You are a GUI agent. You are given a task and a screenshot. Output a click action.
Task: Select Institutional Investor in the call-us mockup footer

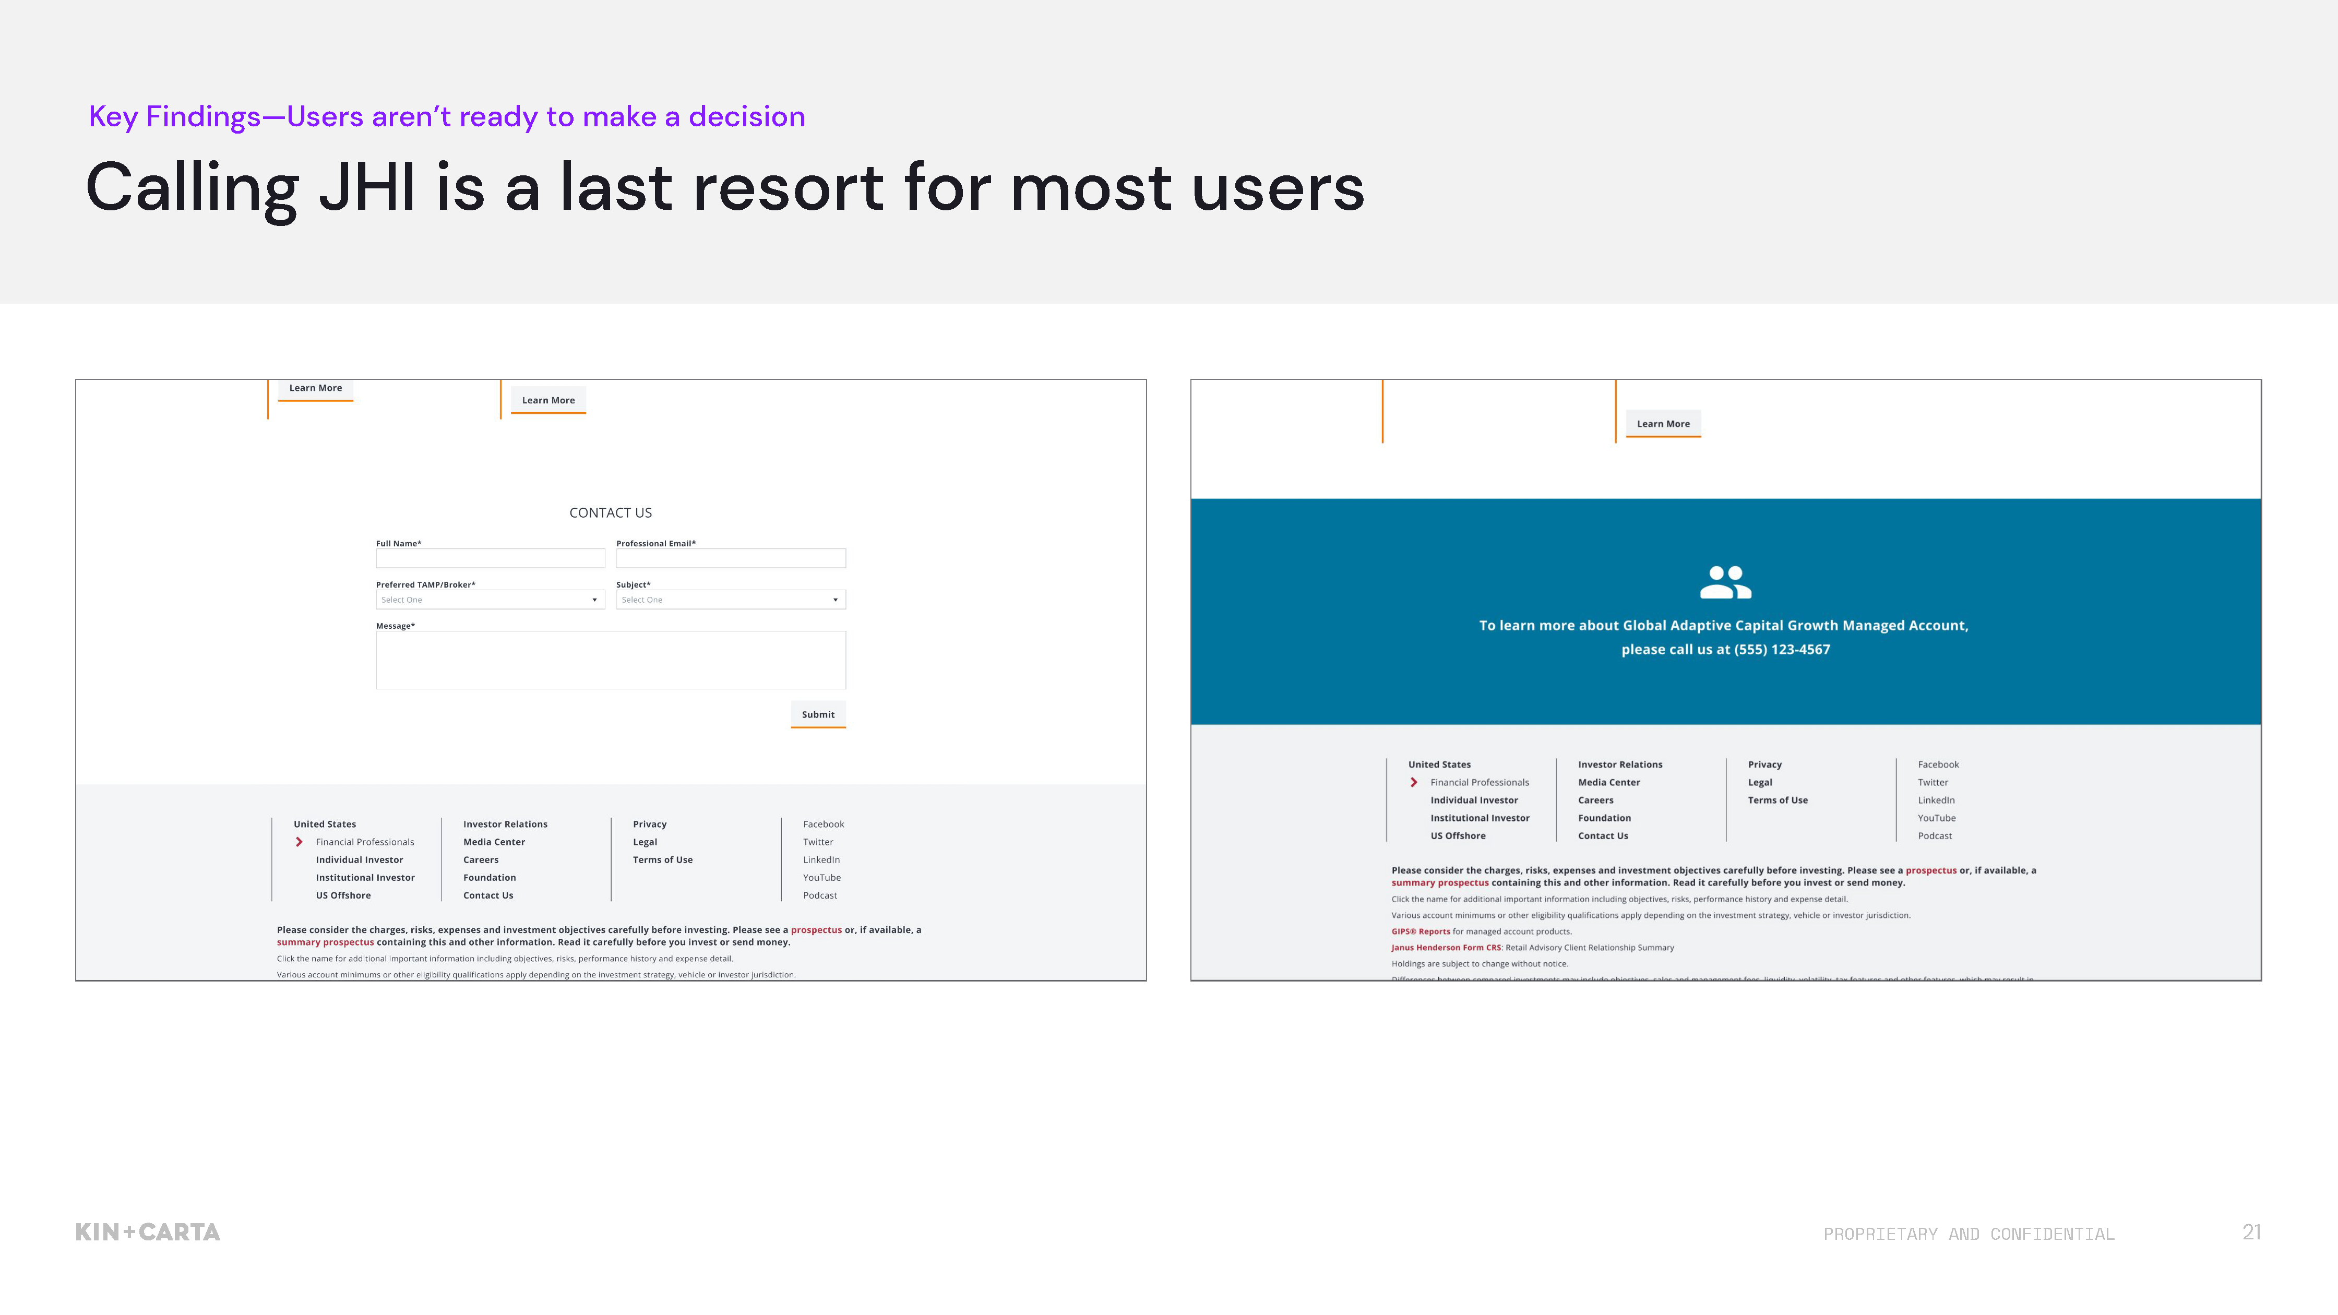pos(1480,818)
